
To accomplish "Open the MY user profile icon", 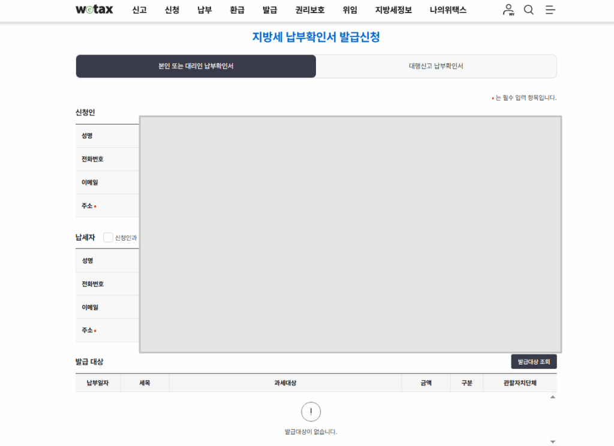I will 508,10.
